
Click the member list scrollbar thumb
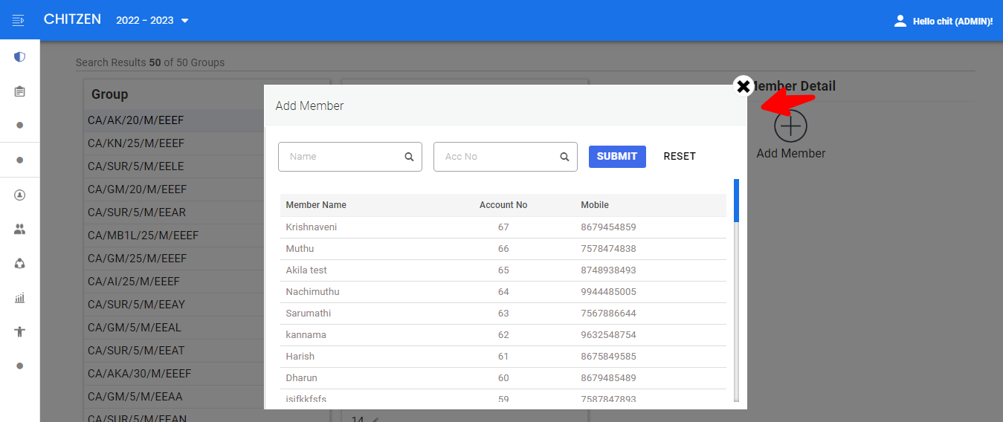[x=736, y=201]
